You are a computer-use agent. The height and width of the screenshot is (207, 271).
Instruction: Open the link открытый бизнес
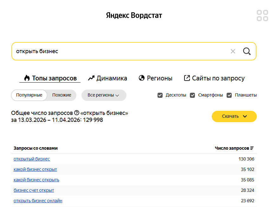click(x=32, y=159)
